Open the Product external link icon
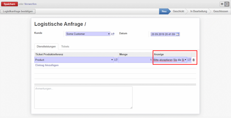The image size is (231, 118). (116, 60)
